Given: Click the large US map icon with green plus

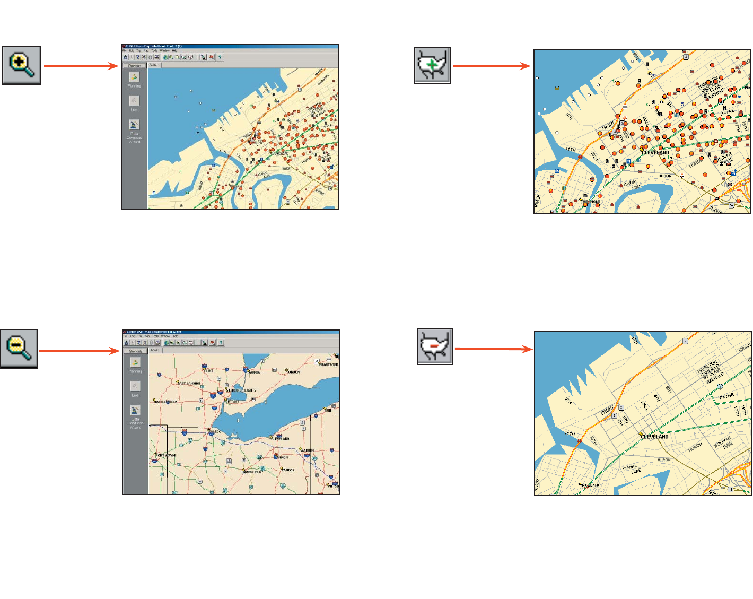Looking at the screenshot, I should [x=432, y=65].
